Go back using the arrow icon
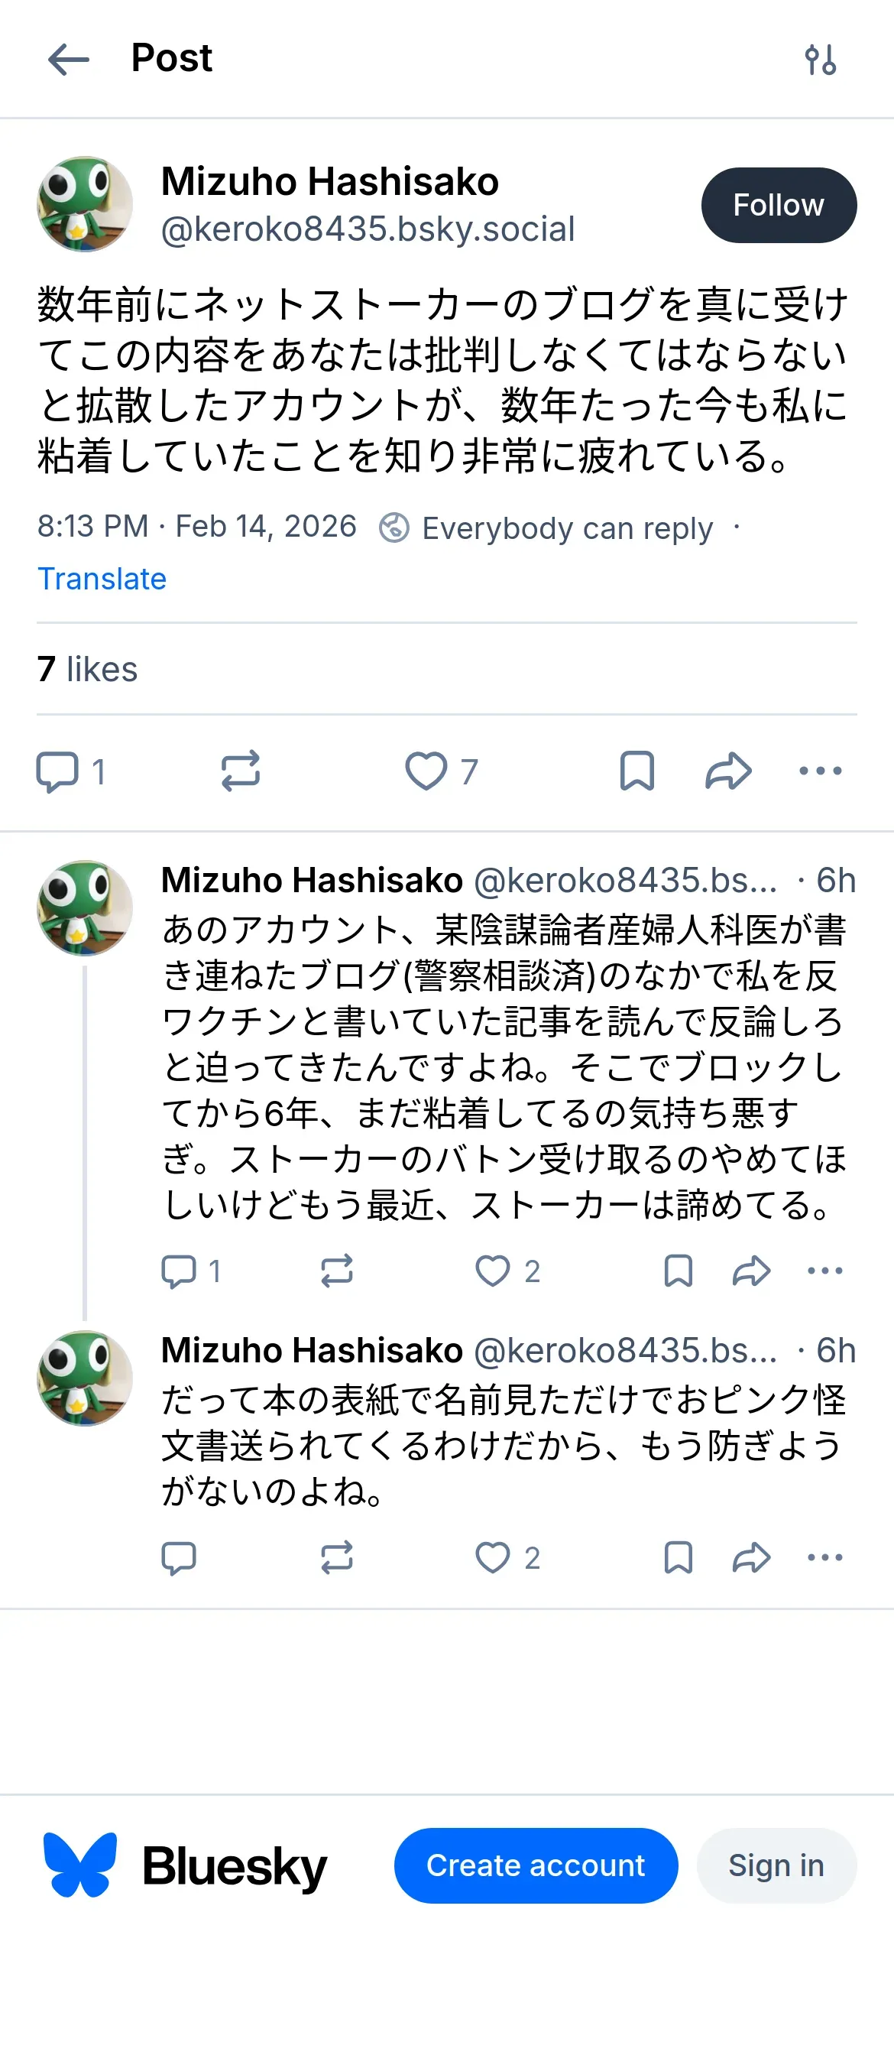 (x=69, y=60)
